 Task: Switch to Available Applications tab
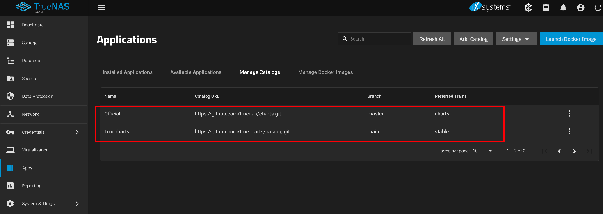pos(196,72)
